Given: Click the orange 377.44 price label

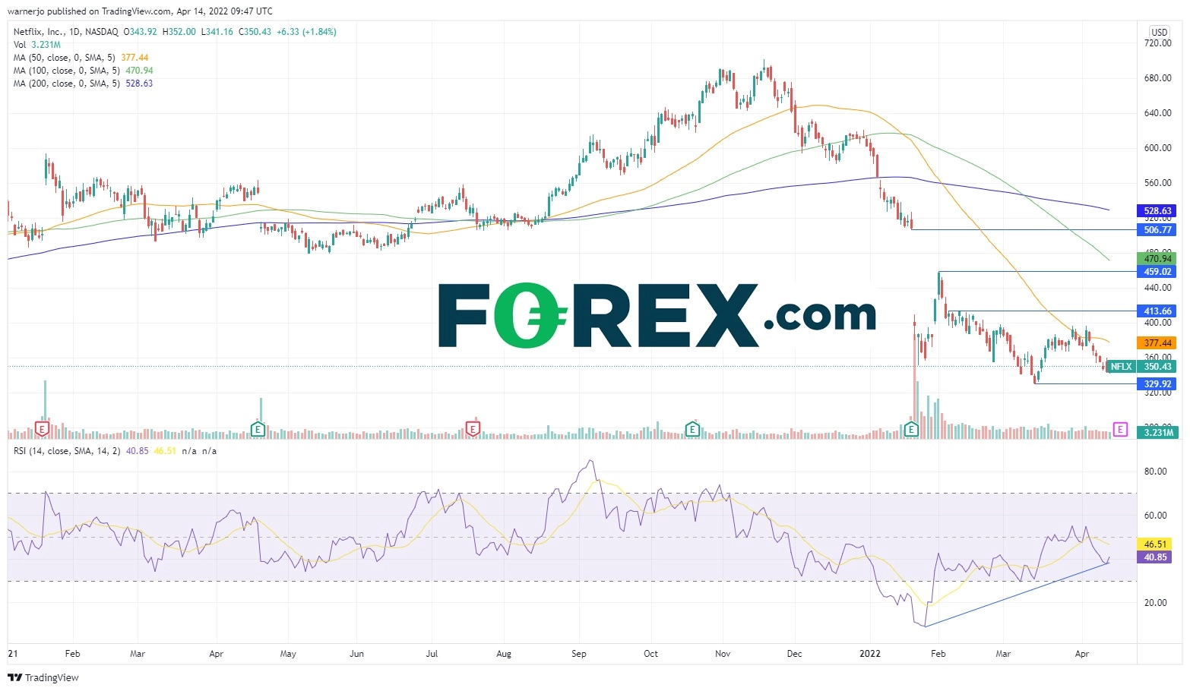Looking at the screenshot, I should click(1157, 343).
